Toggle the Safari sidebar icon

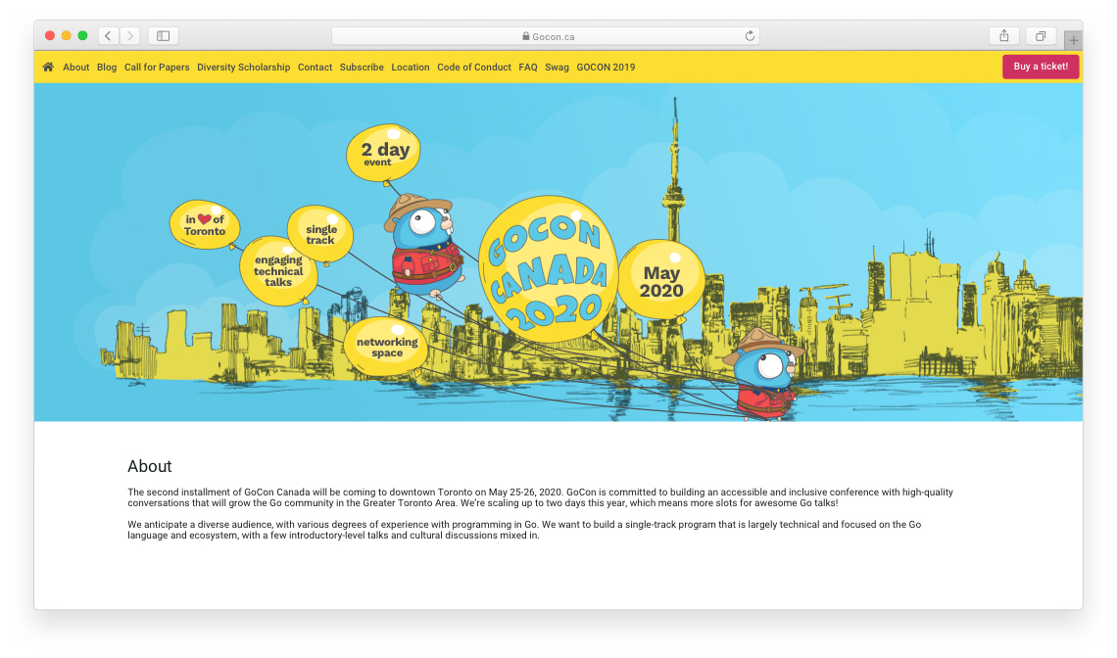(x=163, y=35)
